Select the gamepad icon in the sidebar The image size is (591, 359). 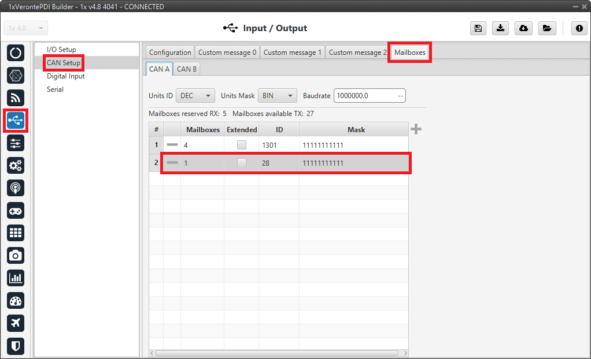(x=16, y=210)
